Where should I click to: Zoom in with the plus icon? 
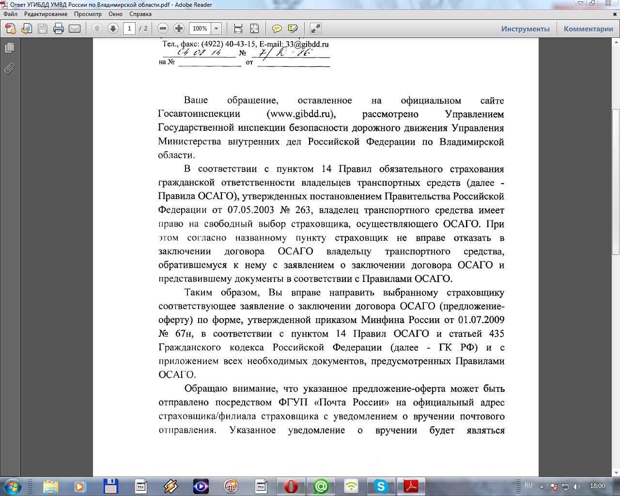click(179, 29)
